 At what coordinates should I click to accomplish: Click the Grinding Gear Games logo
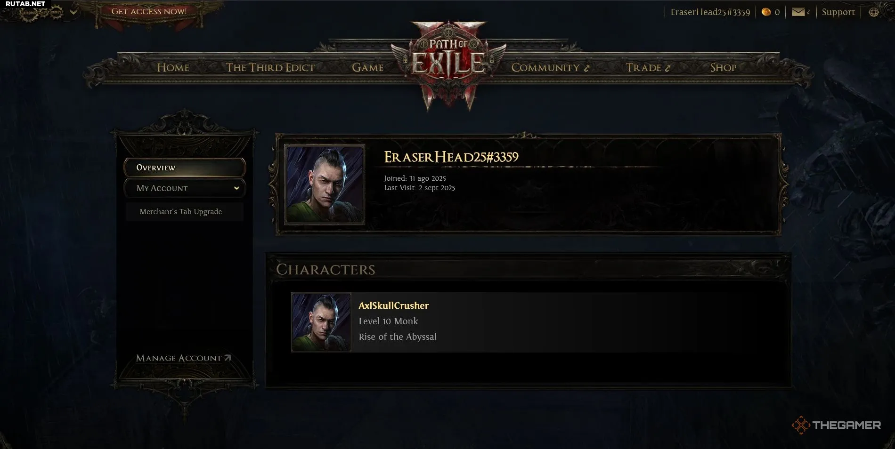41,12
